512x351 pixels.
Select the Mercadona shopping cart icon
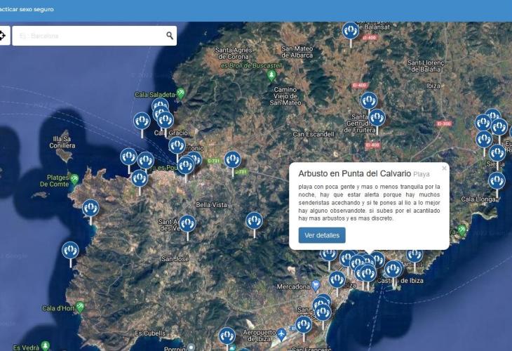click(x=316, y=284)
